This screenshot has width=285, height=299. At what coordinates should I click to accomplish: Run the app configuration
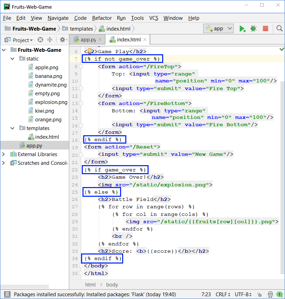click(242, 29)
